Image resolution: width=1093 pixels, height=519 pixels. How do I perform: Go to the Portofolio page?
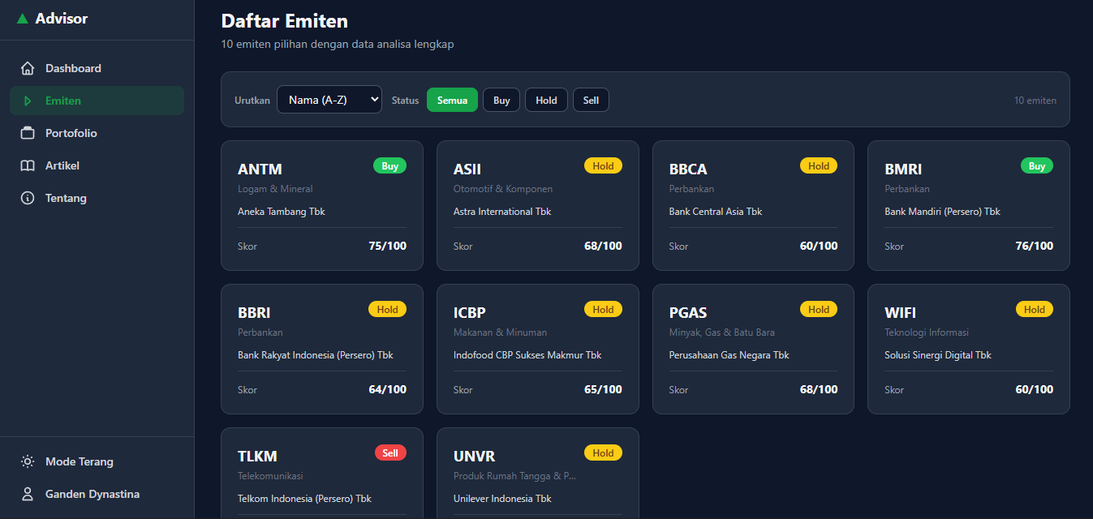tap(97, 133)
